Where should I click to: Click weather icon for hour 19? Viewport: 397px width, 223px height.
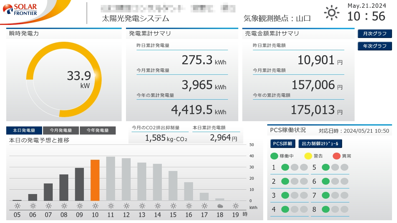coord(235,206)
